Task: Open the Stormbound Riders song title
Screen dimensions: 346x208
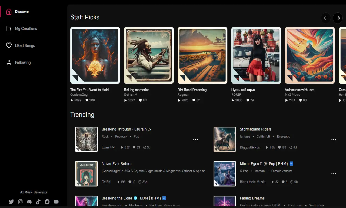Action: click(256, 129)
